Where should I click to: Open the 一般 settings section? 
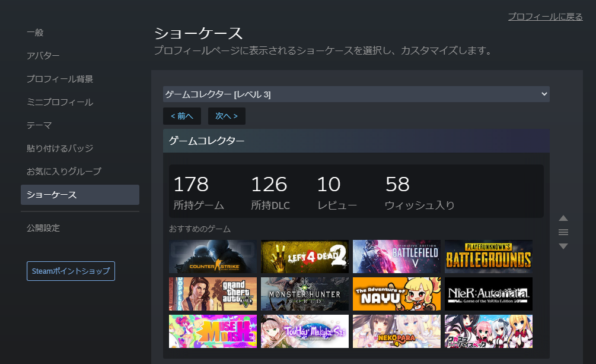point(35,33)
